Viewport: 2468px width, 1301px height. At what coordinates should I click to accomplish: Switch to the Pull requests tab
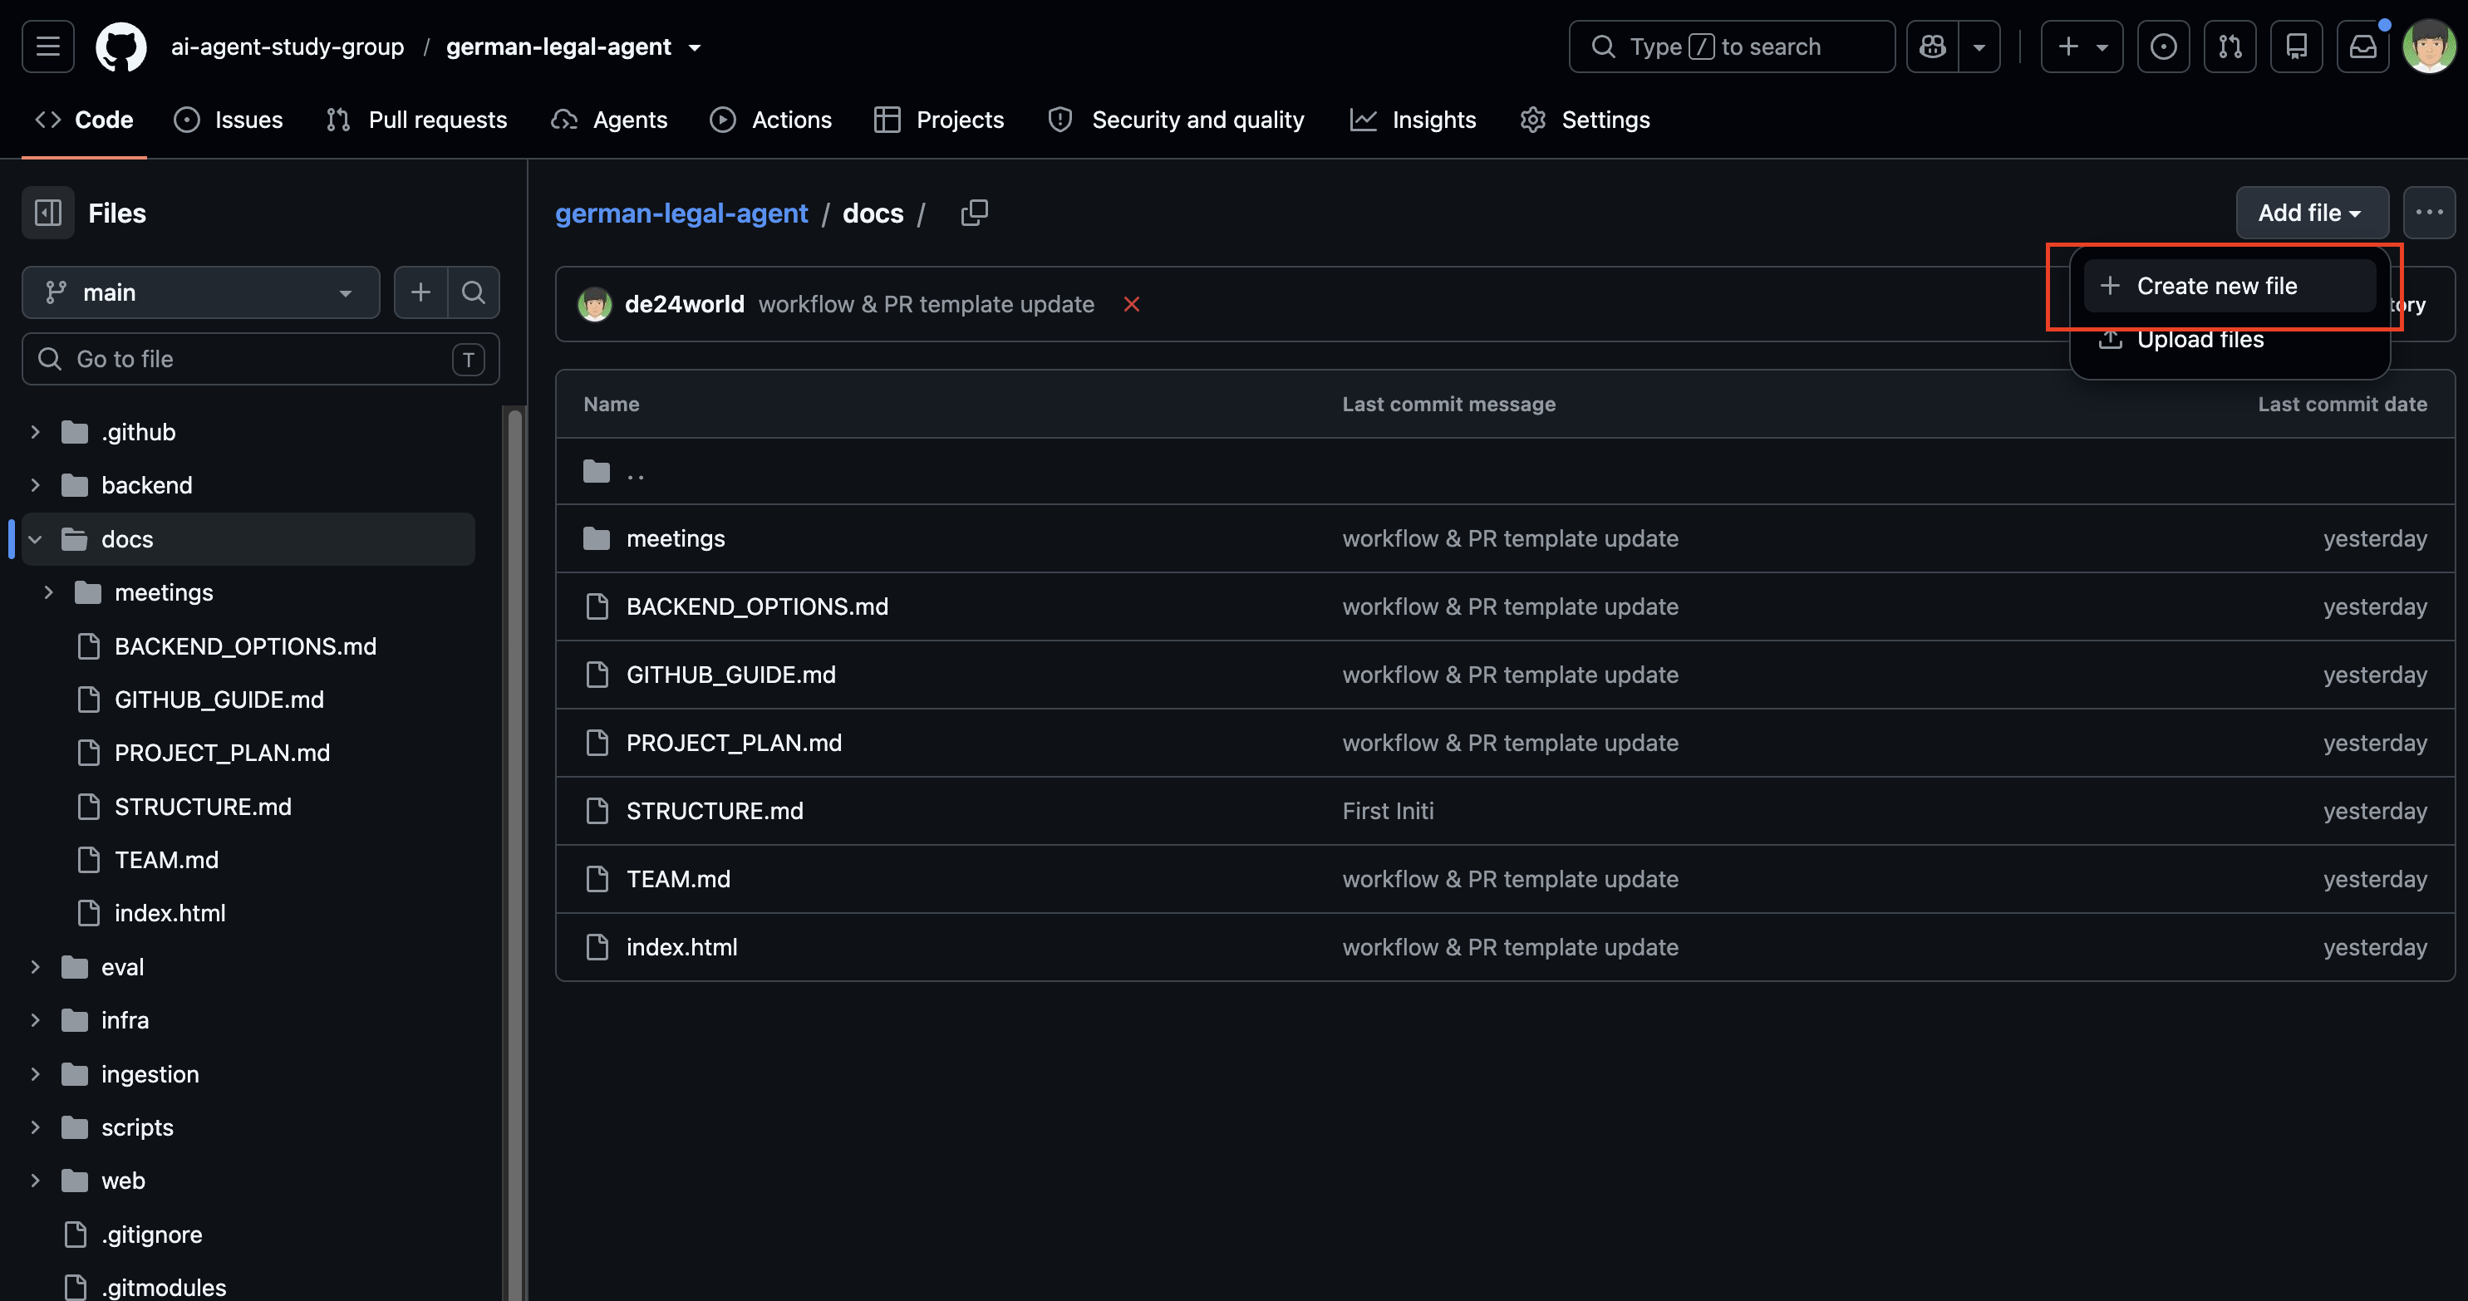417,120
